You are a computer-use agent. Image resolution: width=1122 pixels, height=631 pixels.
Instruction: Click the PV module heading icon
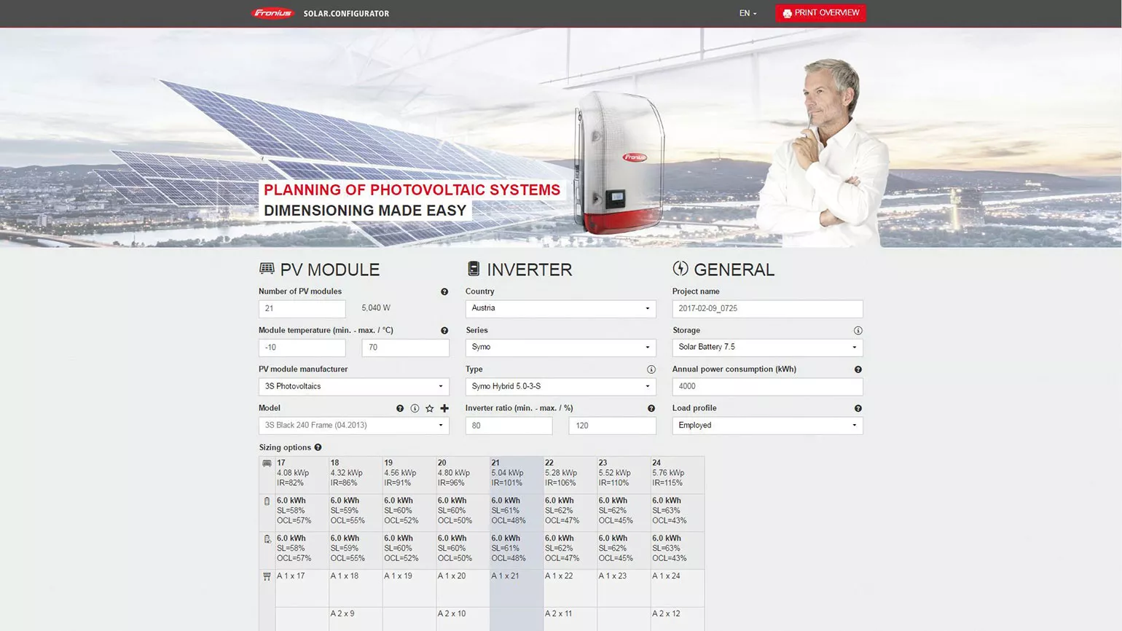tap(267, 268)
